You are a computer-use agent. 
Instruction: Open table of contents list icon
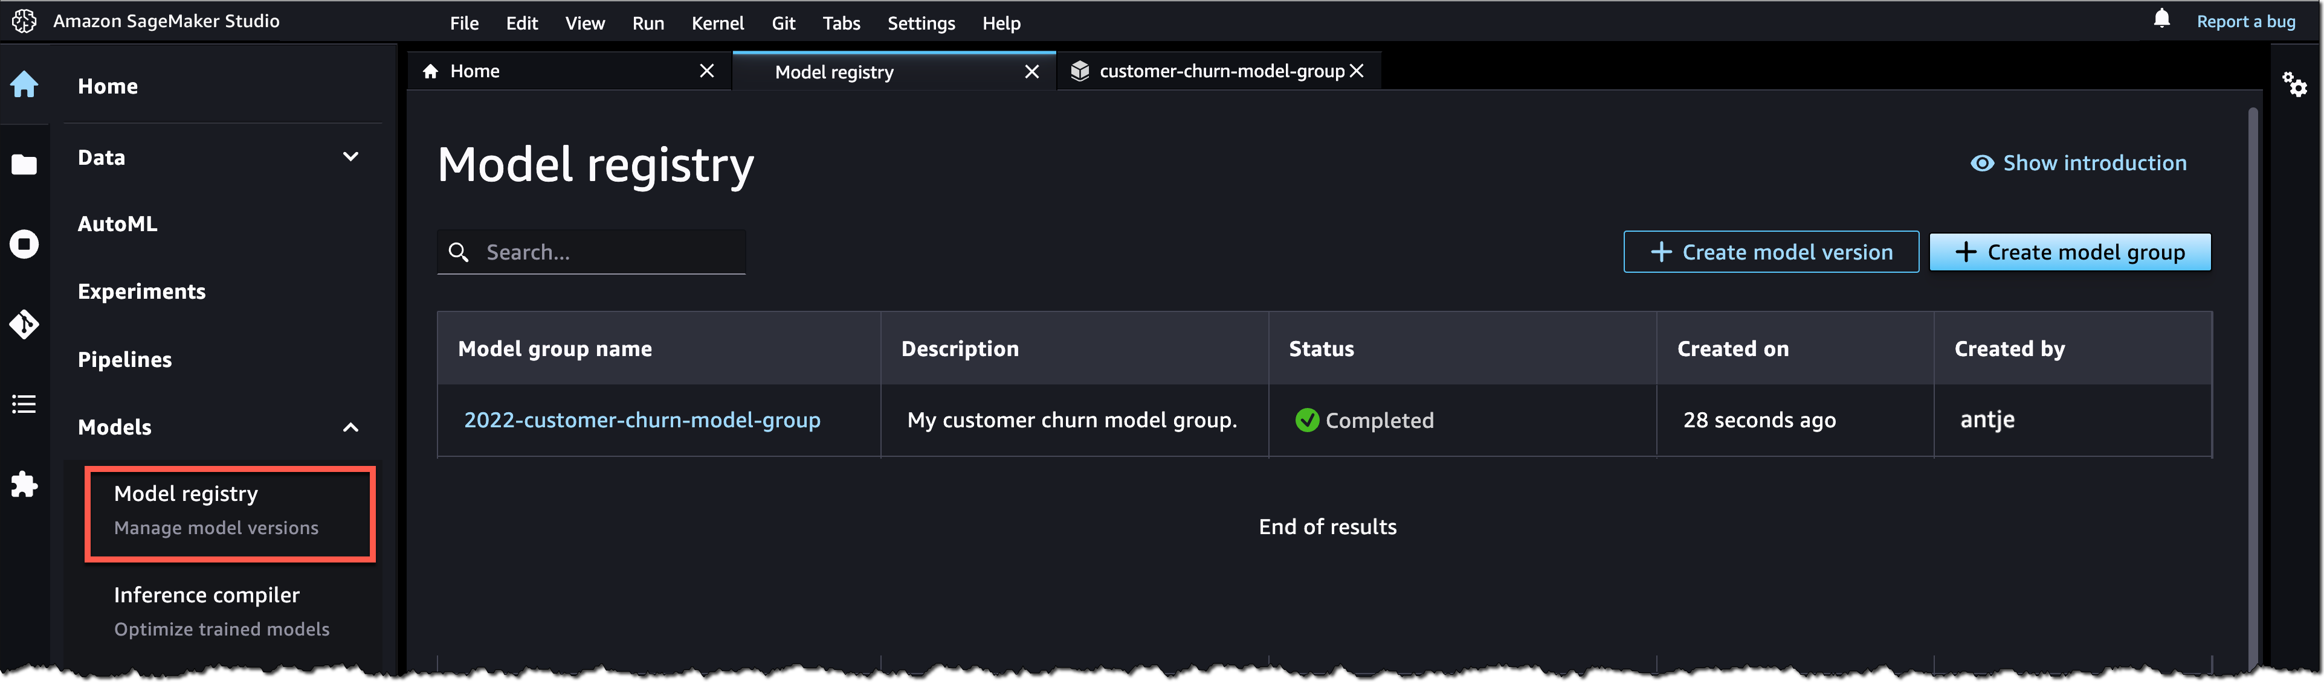[24, 404]
